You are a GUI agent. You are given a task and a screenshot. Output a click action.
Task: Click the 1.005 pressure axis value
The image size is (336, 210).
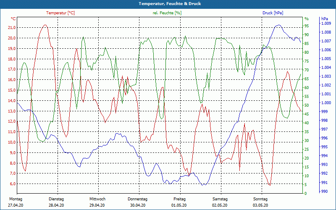coord(326,59)
